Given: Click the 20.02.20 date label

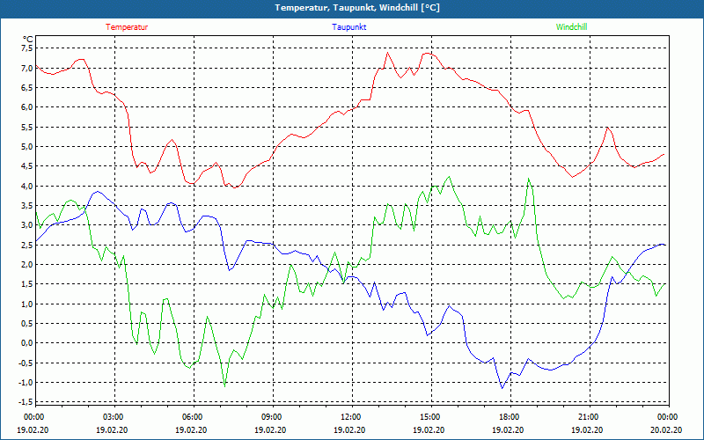Looking at the screenshot, I should (x=666, y=429).
